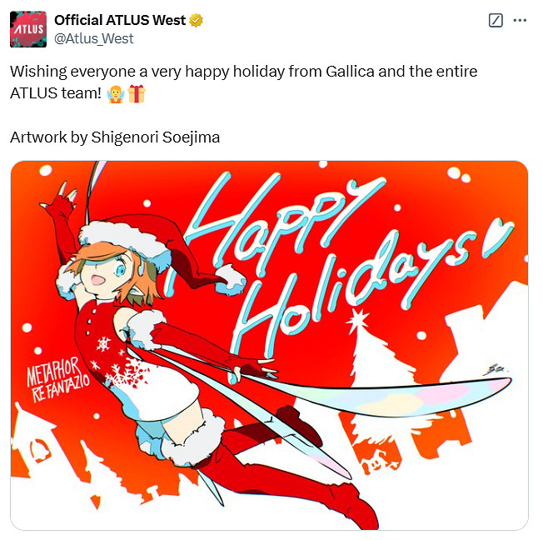Click the 'Artwork by Shigenori Soejima' line
Image resolution: width=543 pixels, height=540 pixels.
pos(115,137)
